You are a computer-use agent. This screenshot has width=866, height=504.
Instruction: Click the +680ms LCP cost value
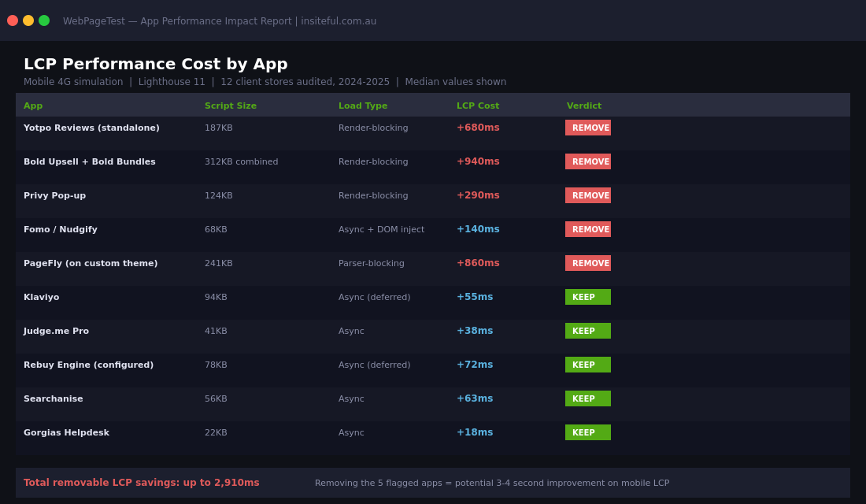click(x=478, y=128)
